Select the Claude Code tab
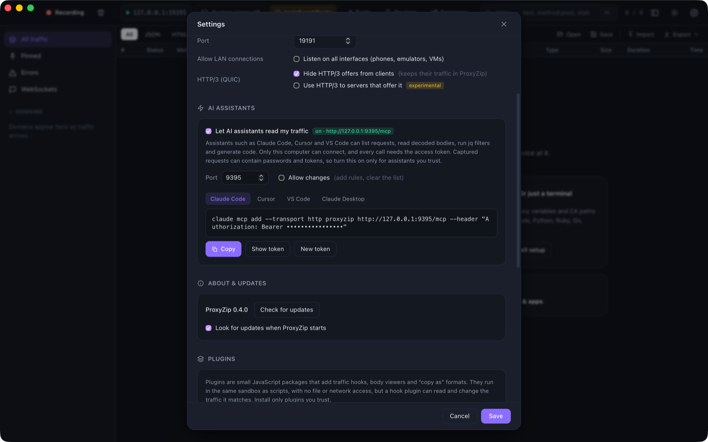The height and width of the screenshot is (442, 708). (x=228, y=199)
